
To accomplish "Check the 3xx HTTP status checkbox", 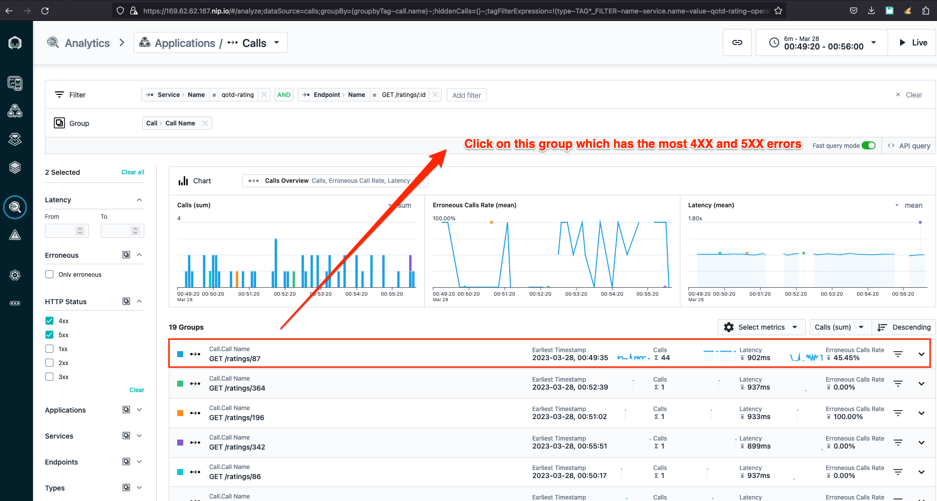I will tap(49, 377).
